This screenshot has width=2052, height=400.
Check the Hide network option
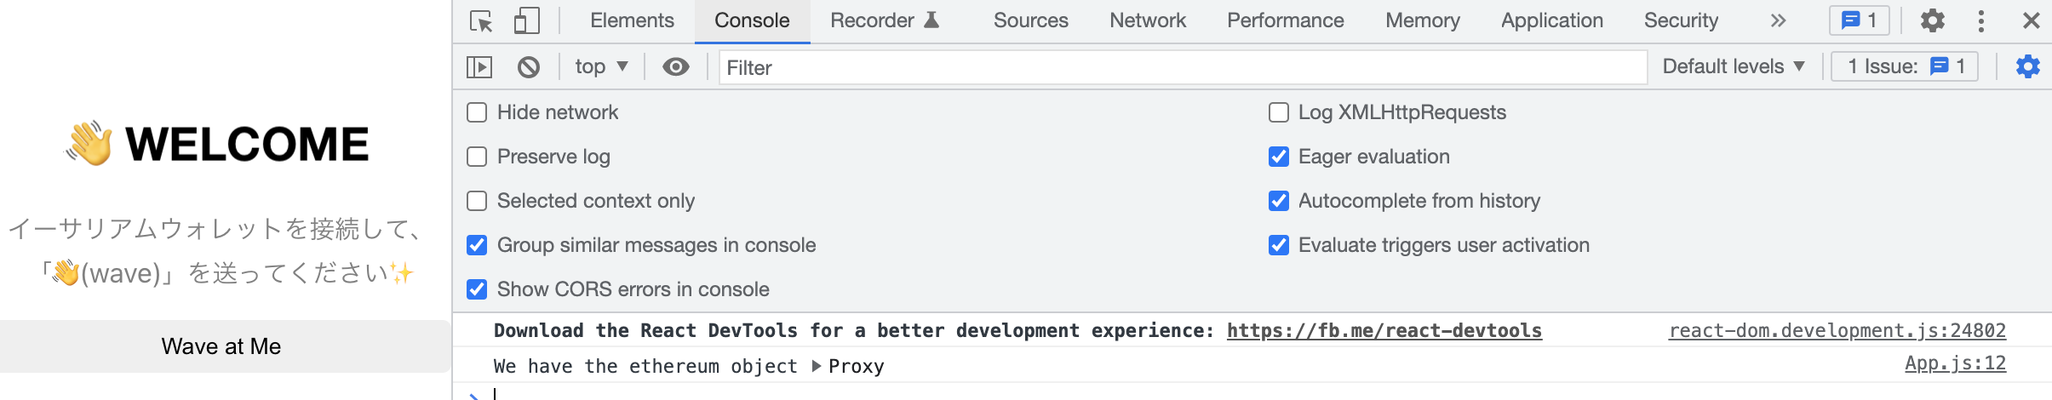[x=477, y=112]
